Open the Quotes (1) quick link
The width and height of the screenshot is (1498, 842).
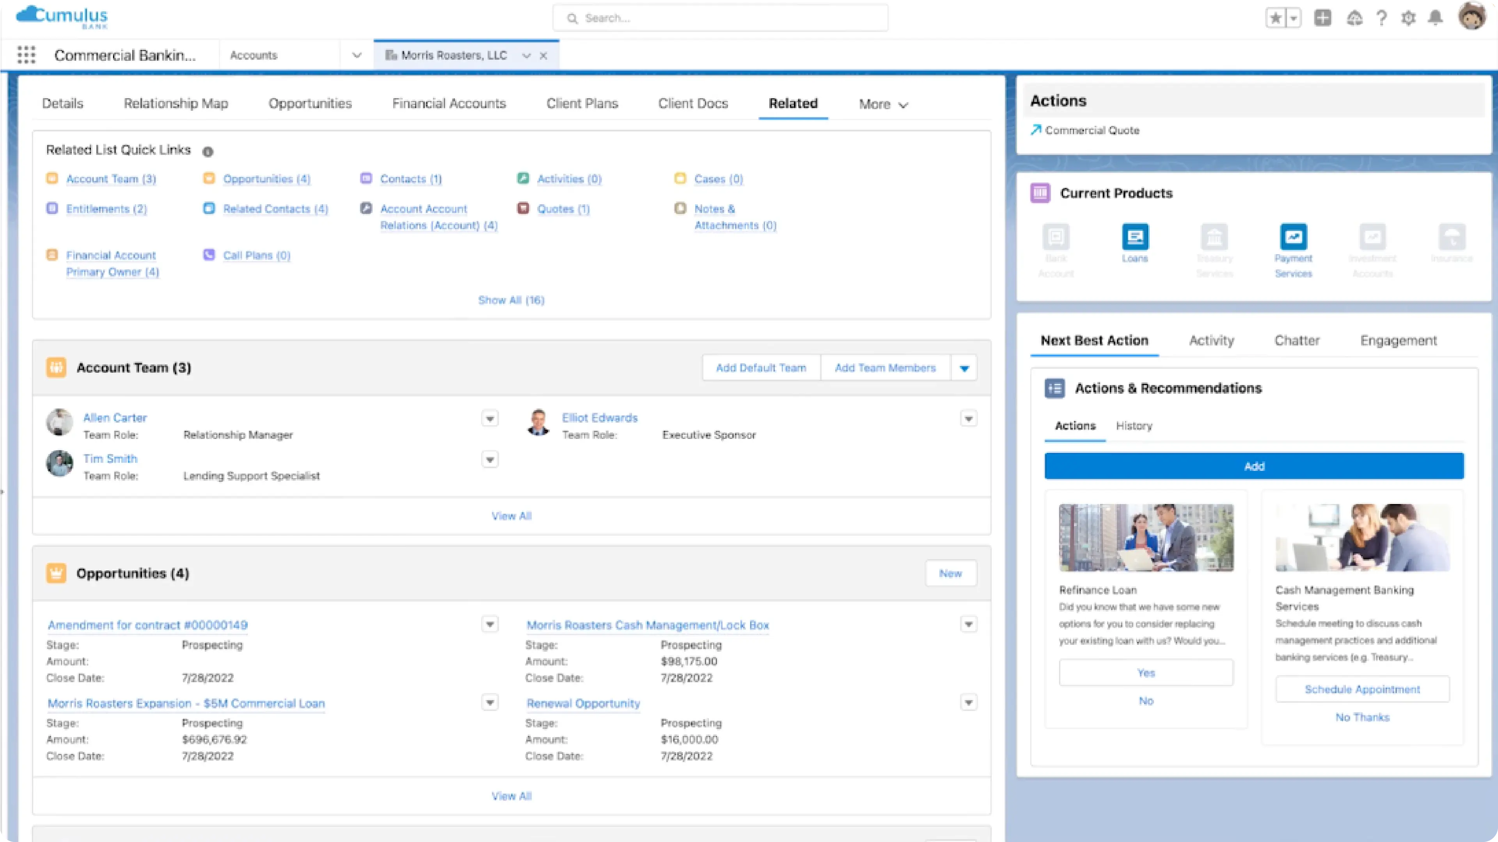coord(563,209)
